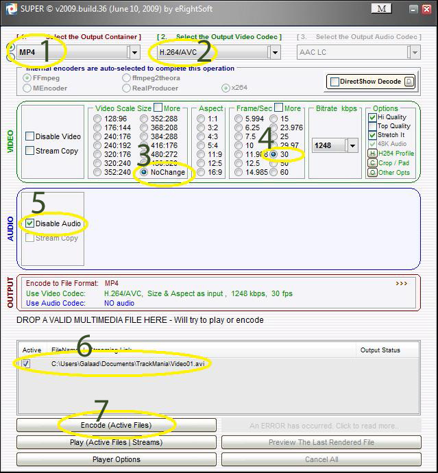This screenshot has width=438, height=473.
Task: Check the Disable Video checkbox
Action: point(29,136)
